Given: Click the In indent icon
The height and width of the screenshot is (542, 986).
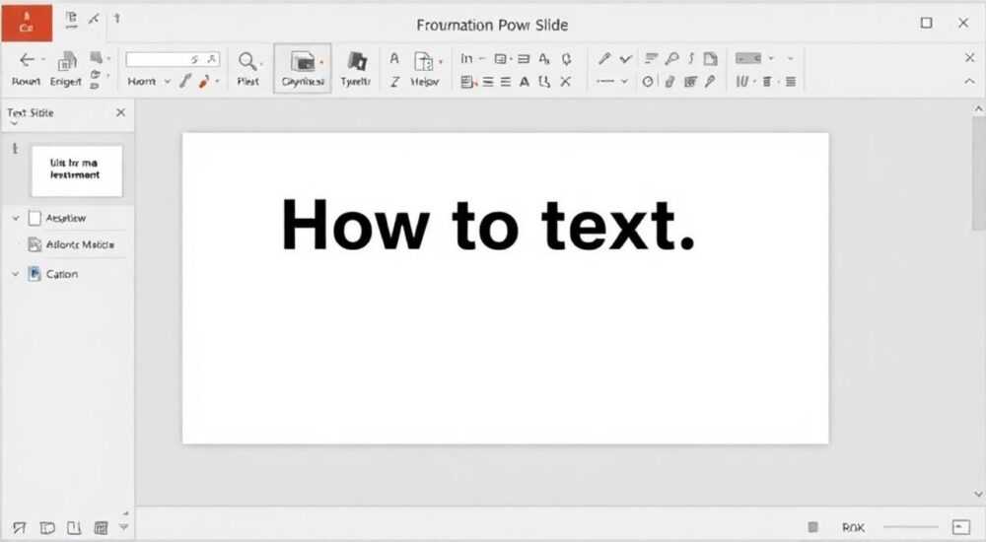Looking at the screenshot, I should (466, 58).
